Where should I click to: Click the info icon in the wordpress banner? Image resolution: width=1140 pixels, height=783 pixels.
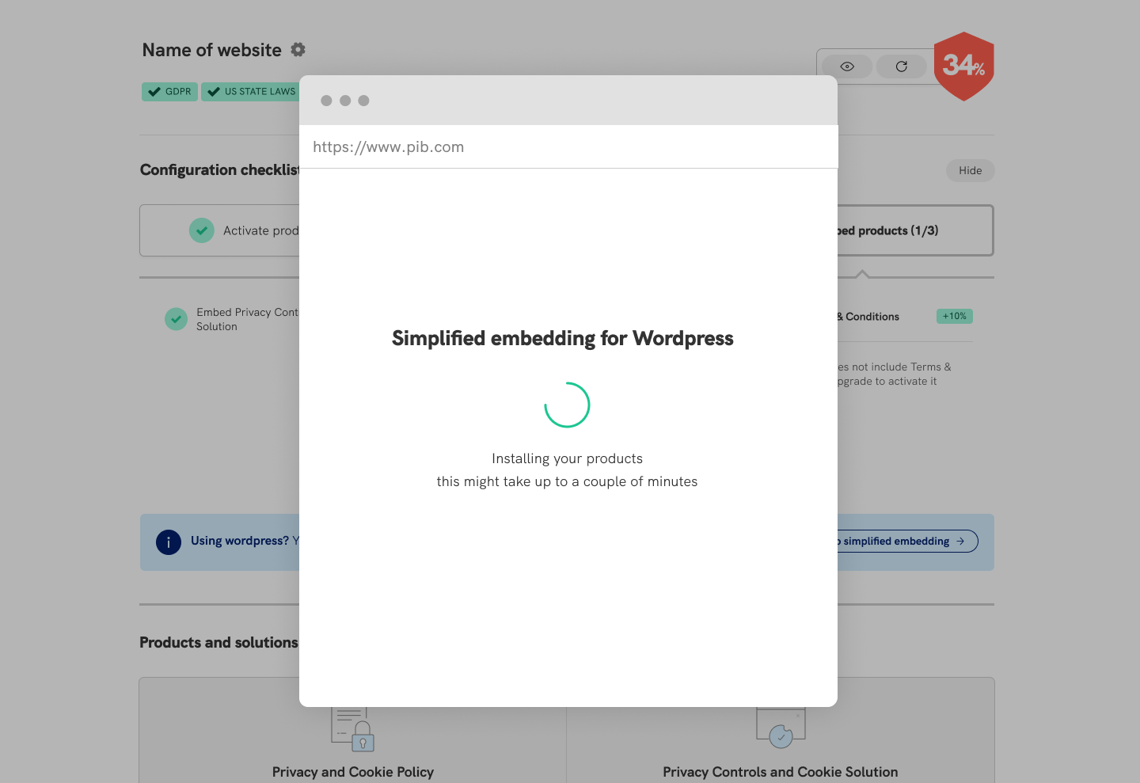pyautogui.click(x=169, y=542)
